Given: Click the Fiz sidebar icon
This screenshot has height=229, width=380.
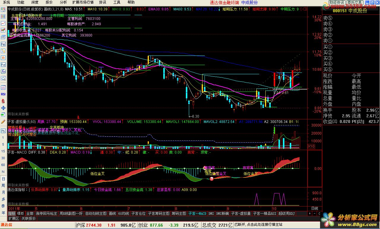Looking at the screenshot, I should click(x=3, y=64).
